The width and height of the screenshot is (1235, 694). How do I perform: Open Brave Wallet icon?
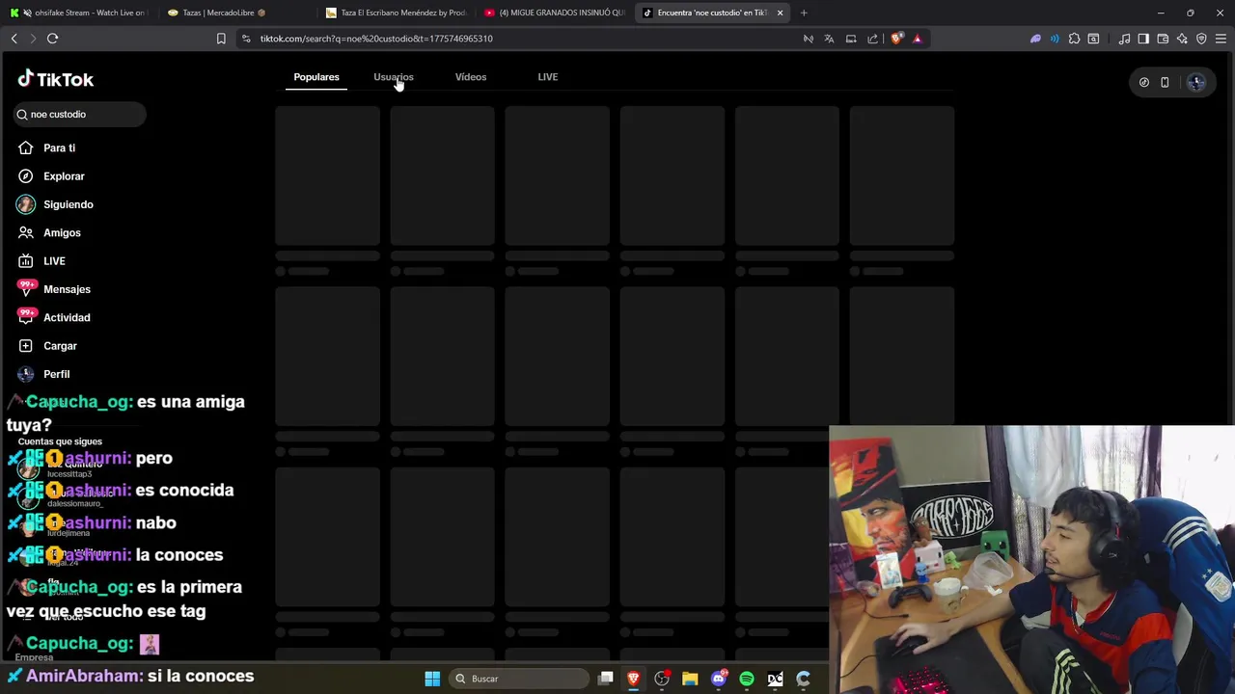coord(1163,39)
